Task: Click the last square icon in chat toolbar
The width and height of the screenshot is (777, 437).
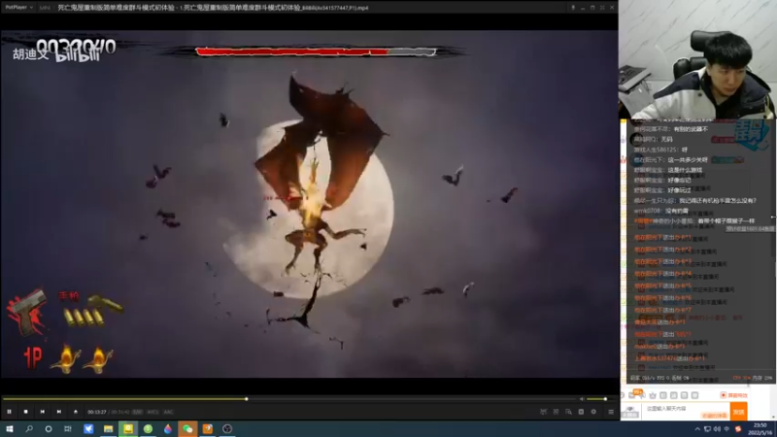Action: 694,395
